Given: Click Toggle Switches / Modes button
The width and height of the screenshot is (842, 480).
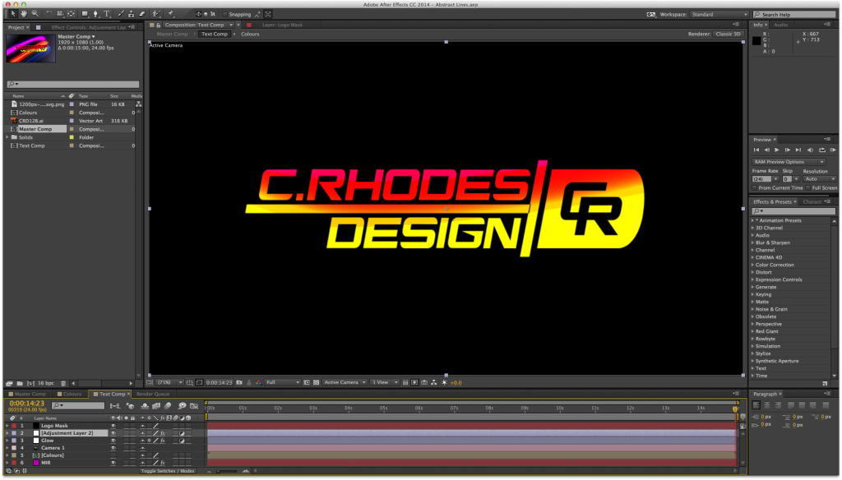Looking at the screenshot, I should pyautogui.click(x=167, y=471).
